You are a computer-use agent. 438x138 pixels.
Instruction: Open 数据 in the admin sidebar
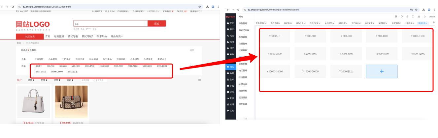[230, 98]
